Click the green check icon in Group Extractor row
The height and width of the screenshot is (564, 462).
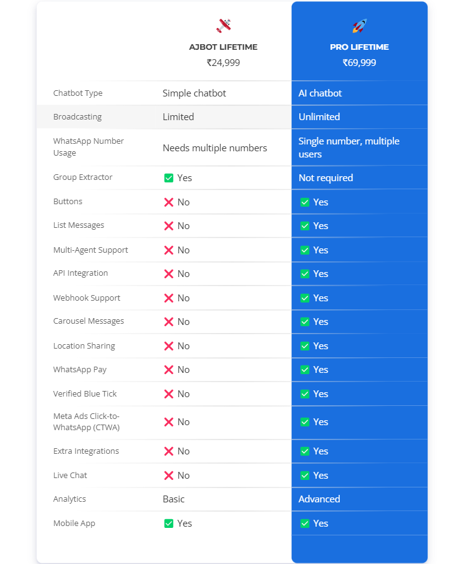click(x=169, y=178)
